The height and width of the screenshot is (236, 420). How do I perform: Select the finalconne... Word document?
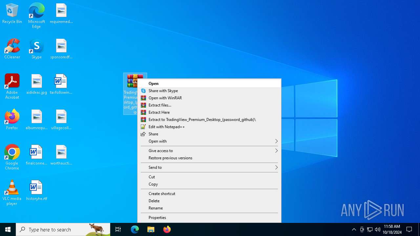point(36,155)
